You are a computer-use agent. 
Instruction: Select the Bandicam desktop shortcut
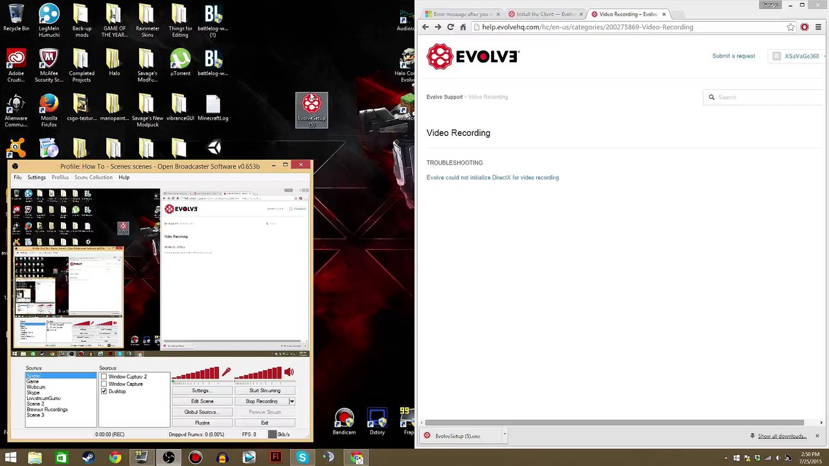(x=344, y=422)
